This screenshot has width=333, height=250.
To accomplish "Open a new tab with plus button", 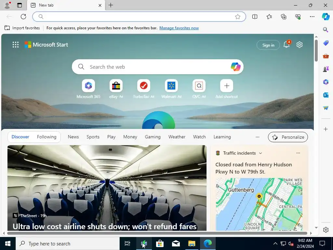I will [x=111, y=5].
